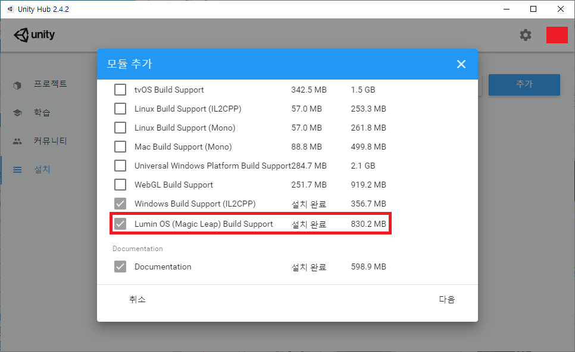The width and height of the screenshot is (575, 352).
Task: Click the 830.2 MB size value
Action: tap(368, 224)
